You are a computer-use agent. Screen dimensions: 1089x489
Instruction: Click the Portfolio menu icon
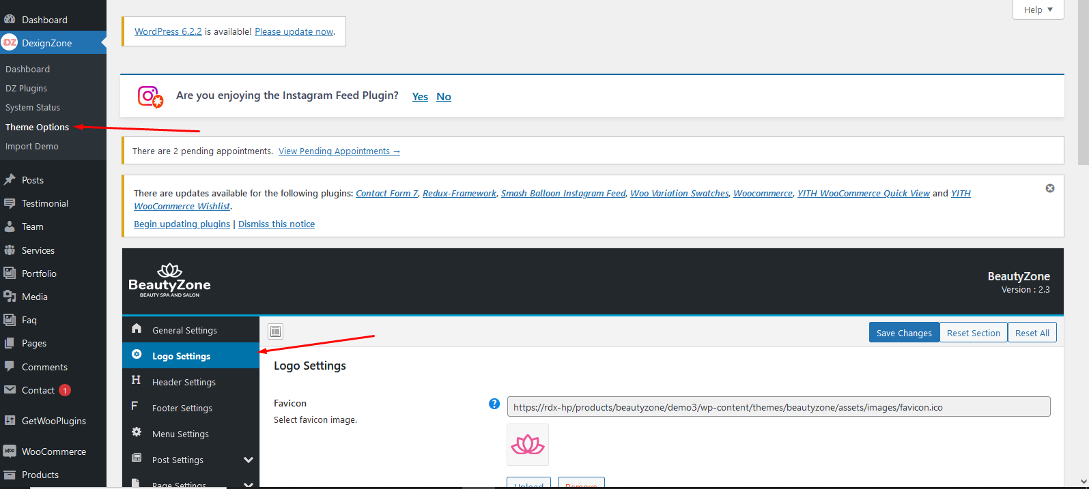pyautogui.click(x=10, y=273)
